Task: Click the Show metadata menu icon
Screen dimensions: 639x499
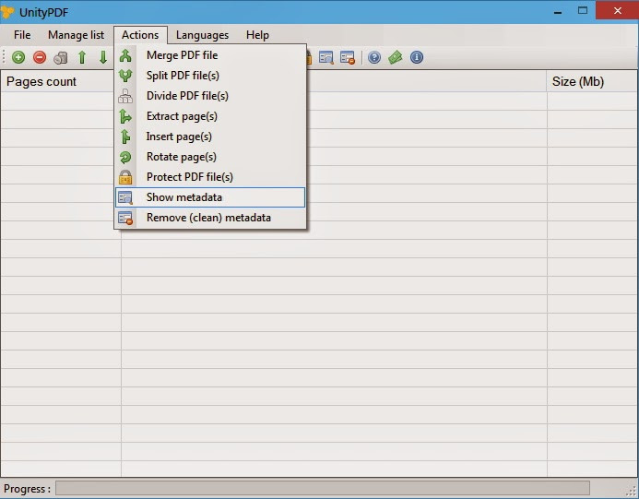Action: coord(125,197)
